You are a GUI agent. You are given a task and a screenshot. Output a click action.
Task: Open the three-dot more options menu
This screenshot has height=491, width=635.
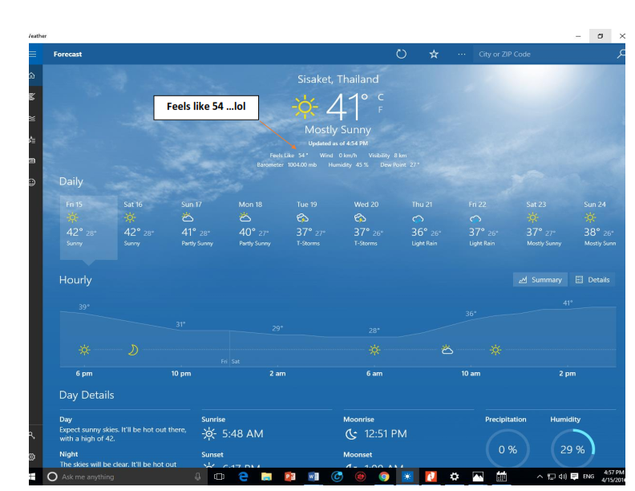(461, 54)
